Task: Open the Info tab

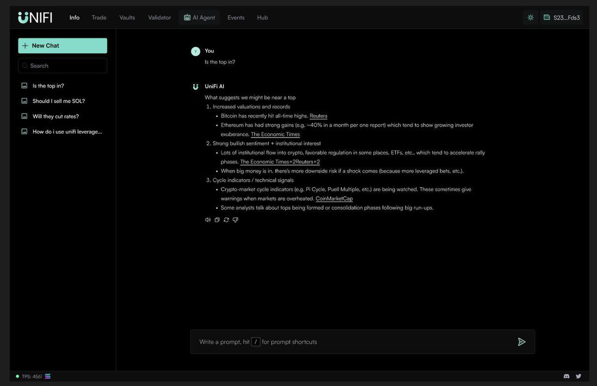Action: (75, 17)
